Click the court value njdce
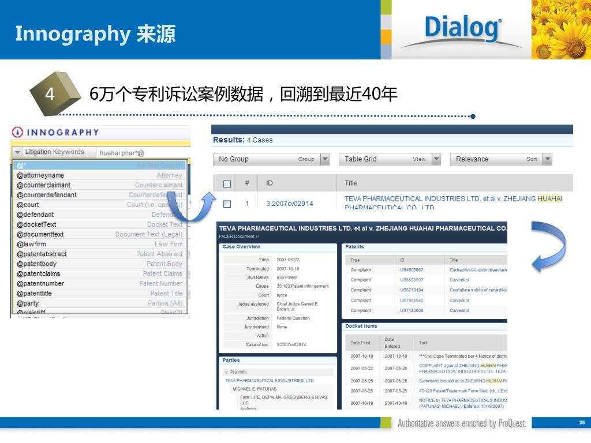The width and height of the screenshot is (591, 443). click(282, 295)
